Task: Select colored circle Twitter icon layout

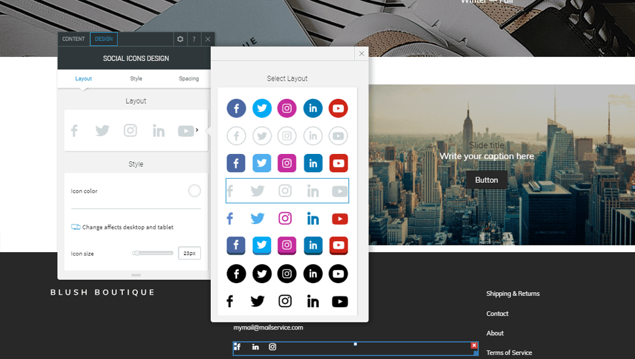Action: click(262, 108)
